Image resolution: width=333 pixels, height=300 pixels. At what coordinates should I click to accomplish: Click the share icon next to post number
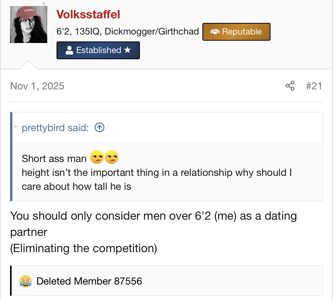[290, 86]
